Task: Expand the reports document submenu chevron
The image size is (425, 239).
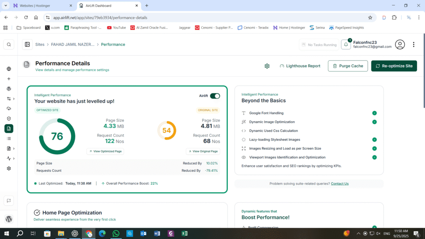Action: 14,149
